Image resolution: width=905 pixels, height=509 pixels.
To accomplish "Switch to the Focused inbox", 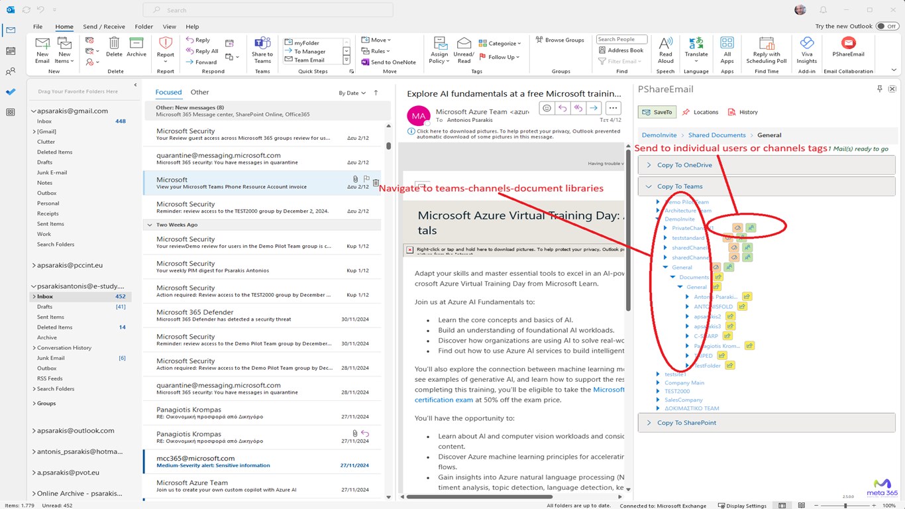I will [x=168, y=92].
